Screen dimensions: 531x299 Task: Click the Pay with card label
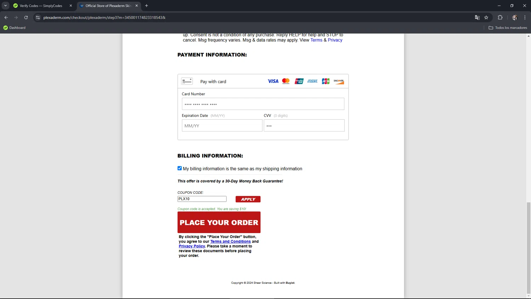tap(213, 81)
